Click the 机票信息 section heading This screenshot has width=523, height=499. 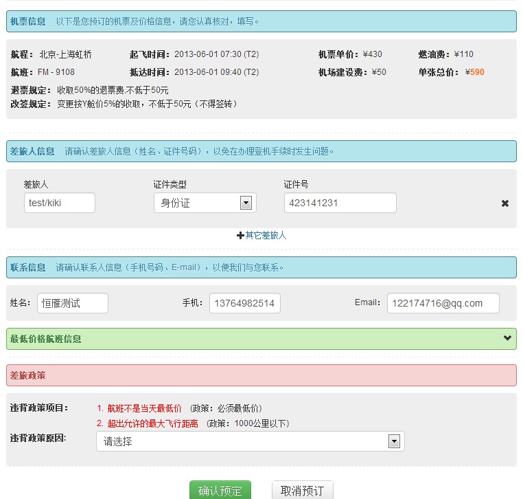28,21
